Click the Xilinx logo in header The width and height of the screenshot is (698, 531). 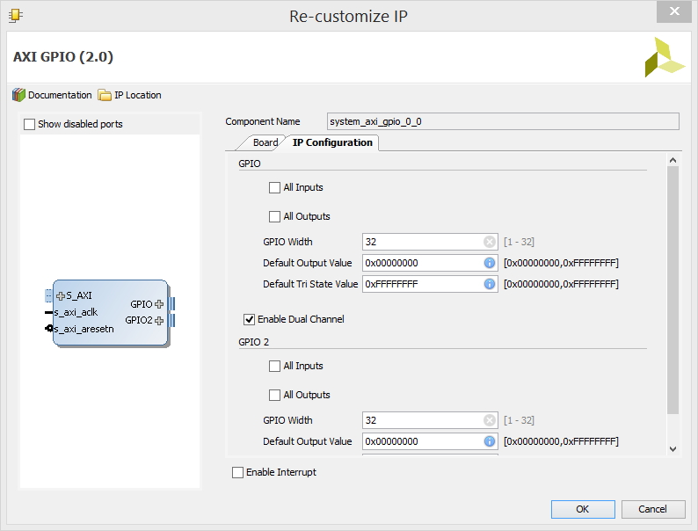(665, 57)
